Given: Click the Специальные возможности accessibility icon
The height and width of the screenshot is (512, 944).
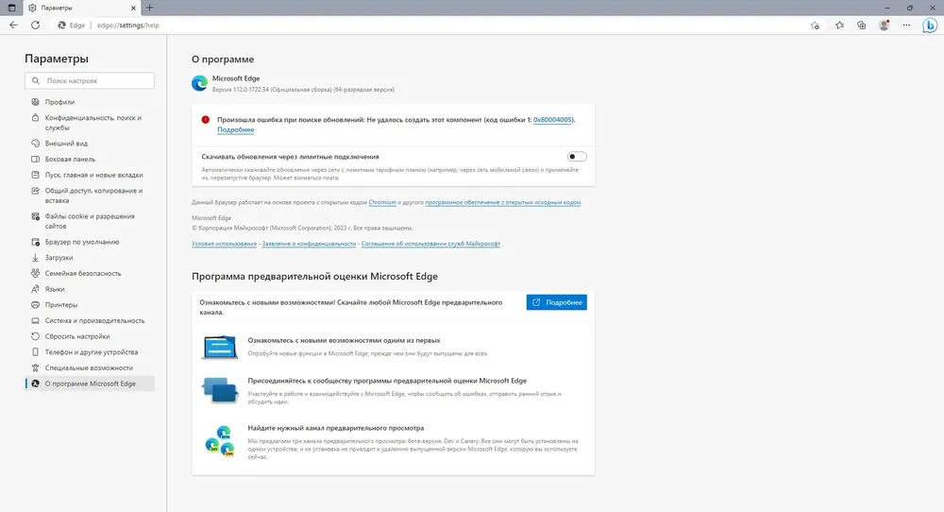Looking at the screenshot, I should point(36,367).
